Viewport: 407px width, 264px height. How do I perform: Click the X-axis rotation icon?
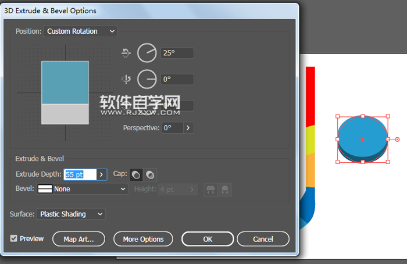(126, 53)
